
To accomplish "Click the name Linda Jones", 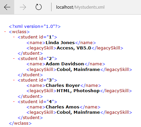I will click(60, 43).
